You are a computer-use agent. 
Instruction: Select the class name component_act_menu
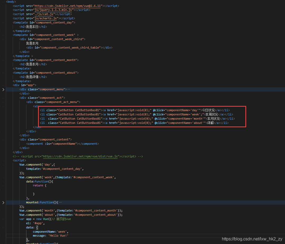coord(62,102)
